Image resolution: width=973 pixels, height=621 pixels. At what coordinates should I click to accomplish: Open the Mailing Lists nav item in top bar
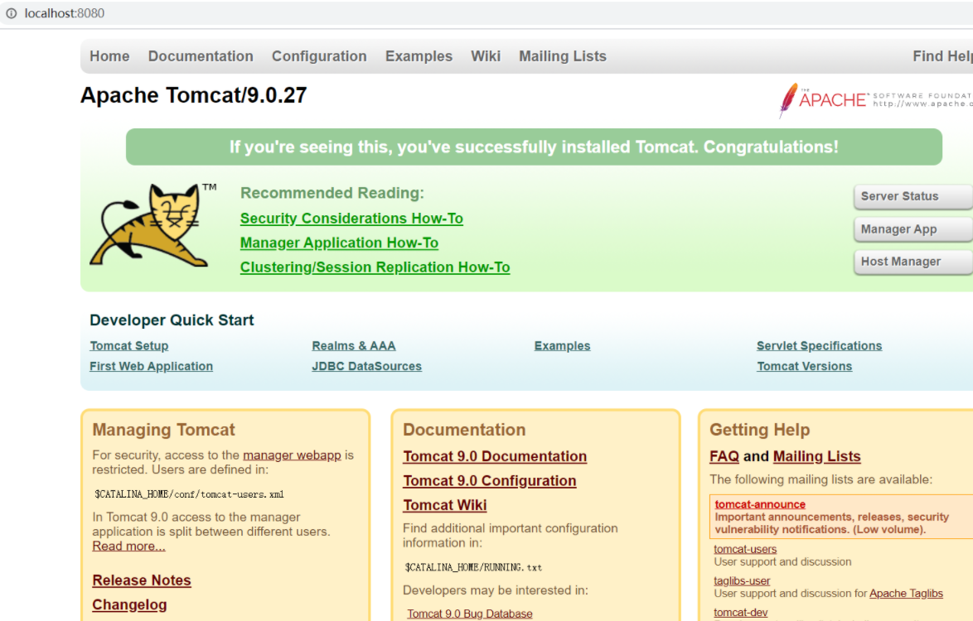coord(562,56)
